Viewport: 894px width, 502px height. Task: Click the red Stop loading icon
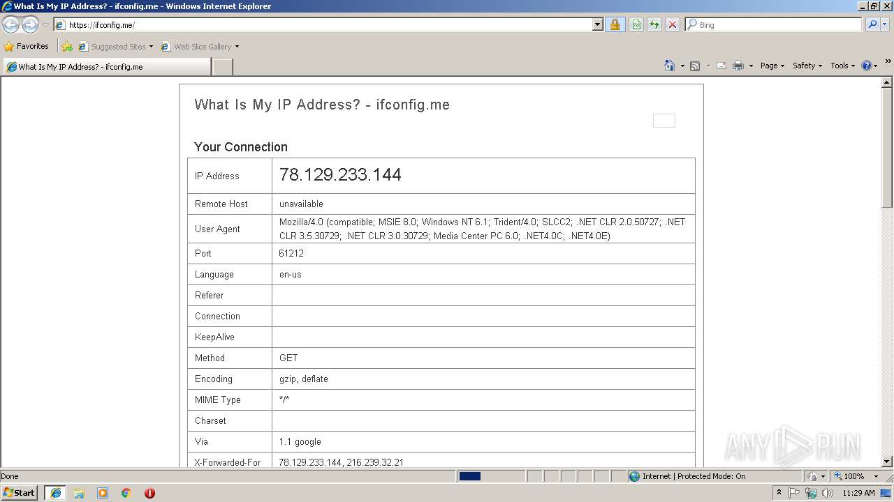(673, 25)
